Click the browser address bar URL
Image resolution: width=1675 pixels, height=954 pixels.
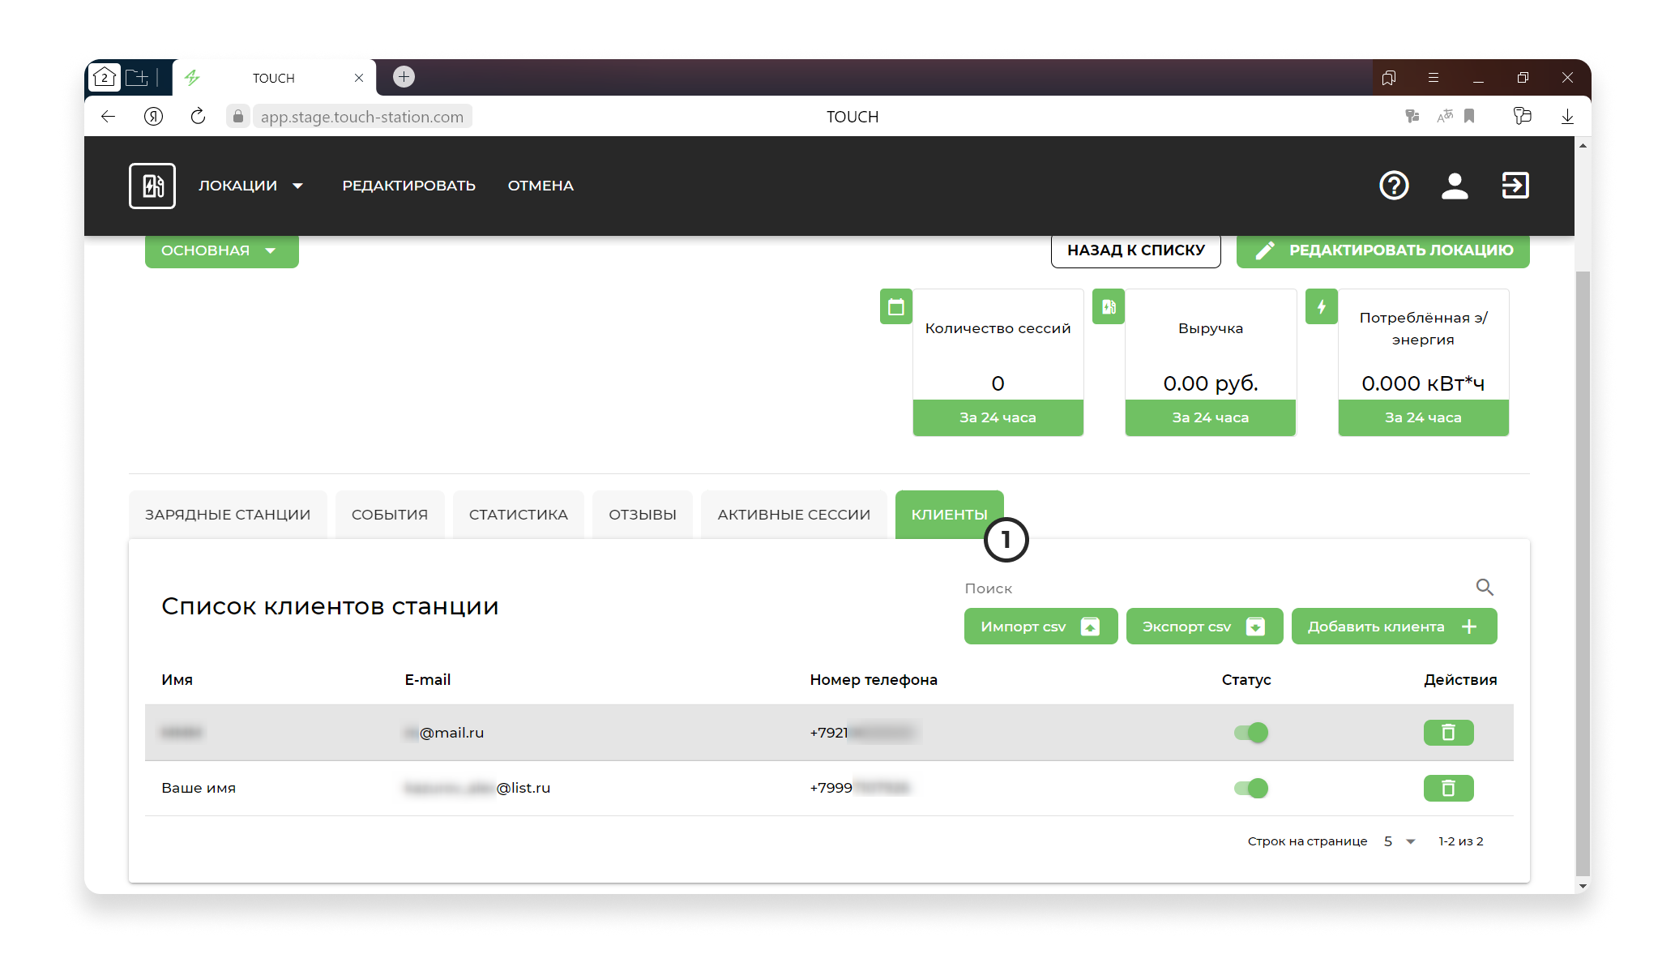(361, 117)
